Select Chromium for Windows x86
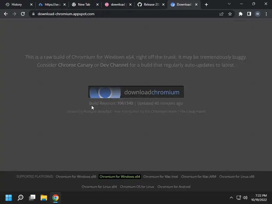272x204 pixels. 76,177
